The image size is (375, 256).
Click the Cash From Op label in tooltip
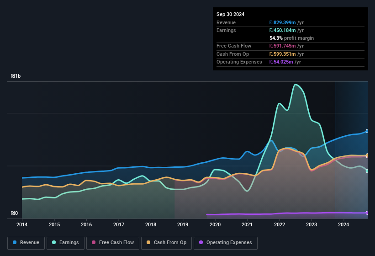(232, 54)
